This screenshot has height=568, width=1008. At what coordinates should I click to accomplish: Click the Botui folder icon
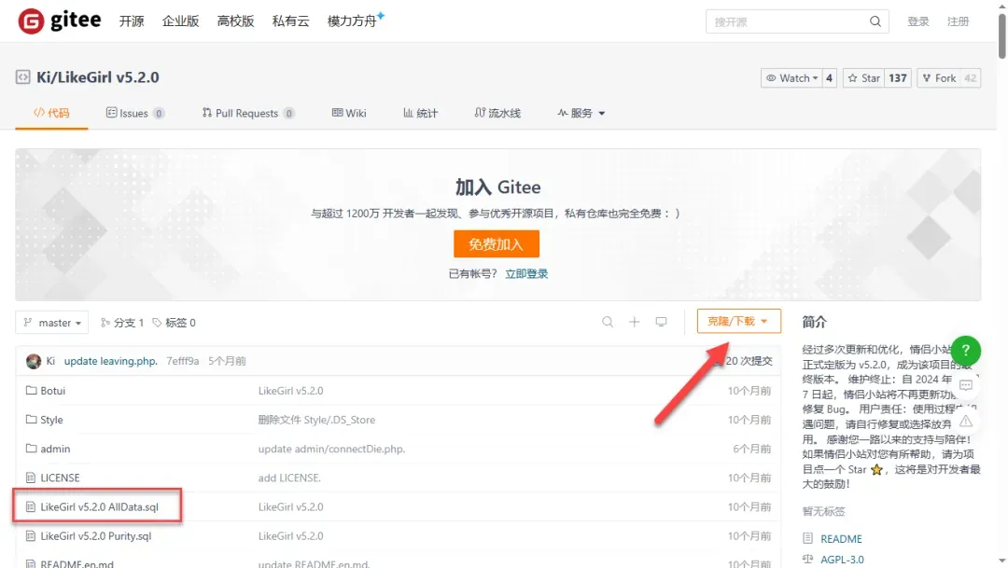click(x=31, y=390)
